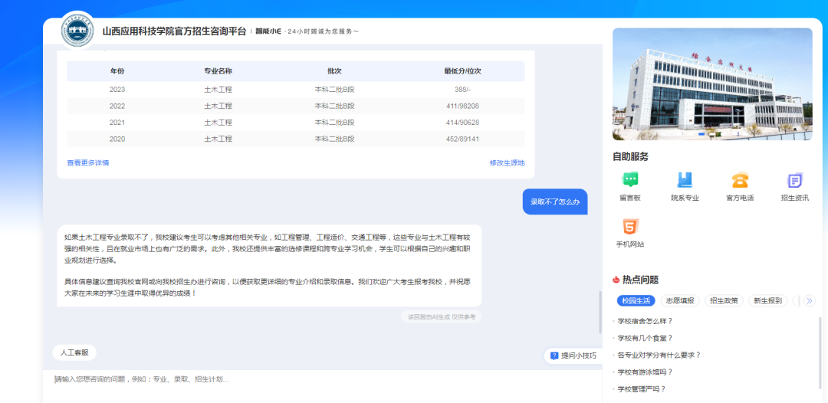Click the question mark icon beside 提问小技巧
This screenshot has height=403, width=828.
554,355
